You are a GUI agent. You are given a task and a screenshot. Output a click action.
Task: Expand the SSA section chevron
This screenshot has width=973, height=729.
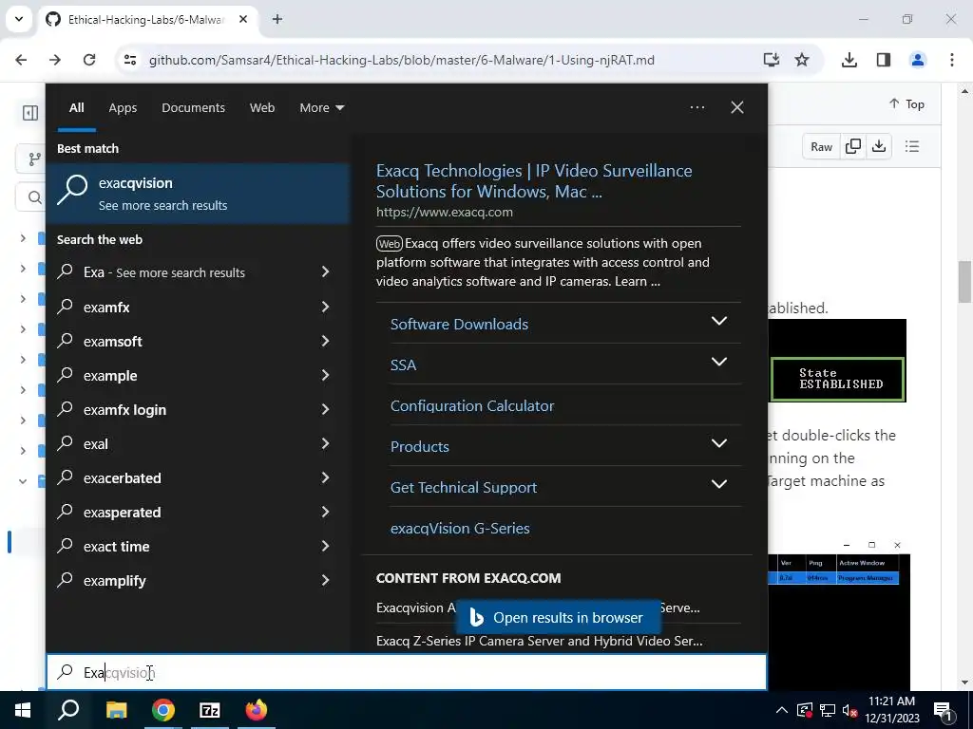point(719,362)
